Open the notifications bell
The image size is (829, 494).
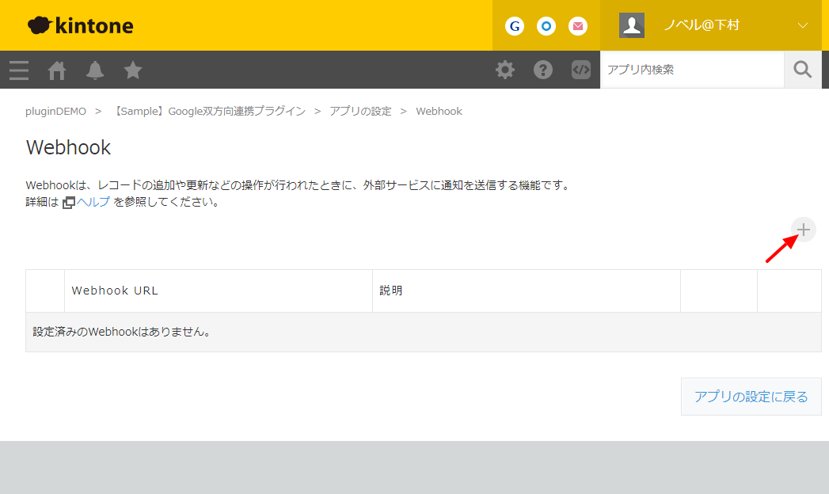coord(95,70)
